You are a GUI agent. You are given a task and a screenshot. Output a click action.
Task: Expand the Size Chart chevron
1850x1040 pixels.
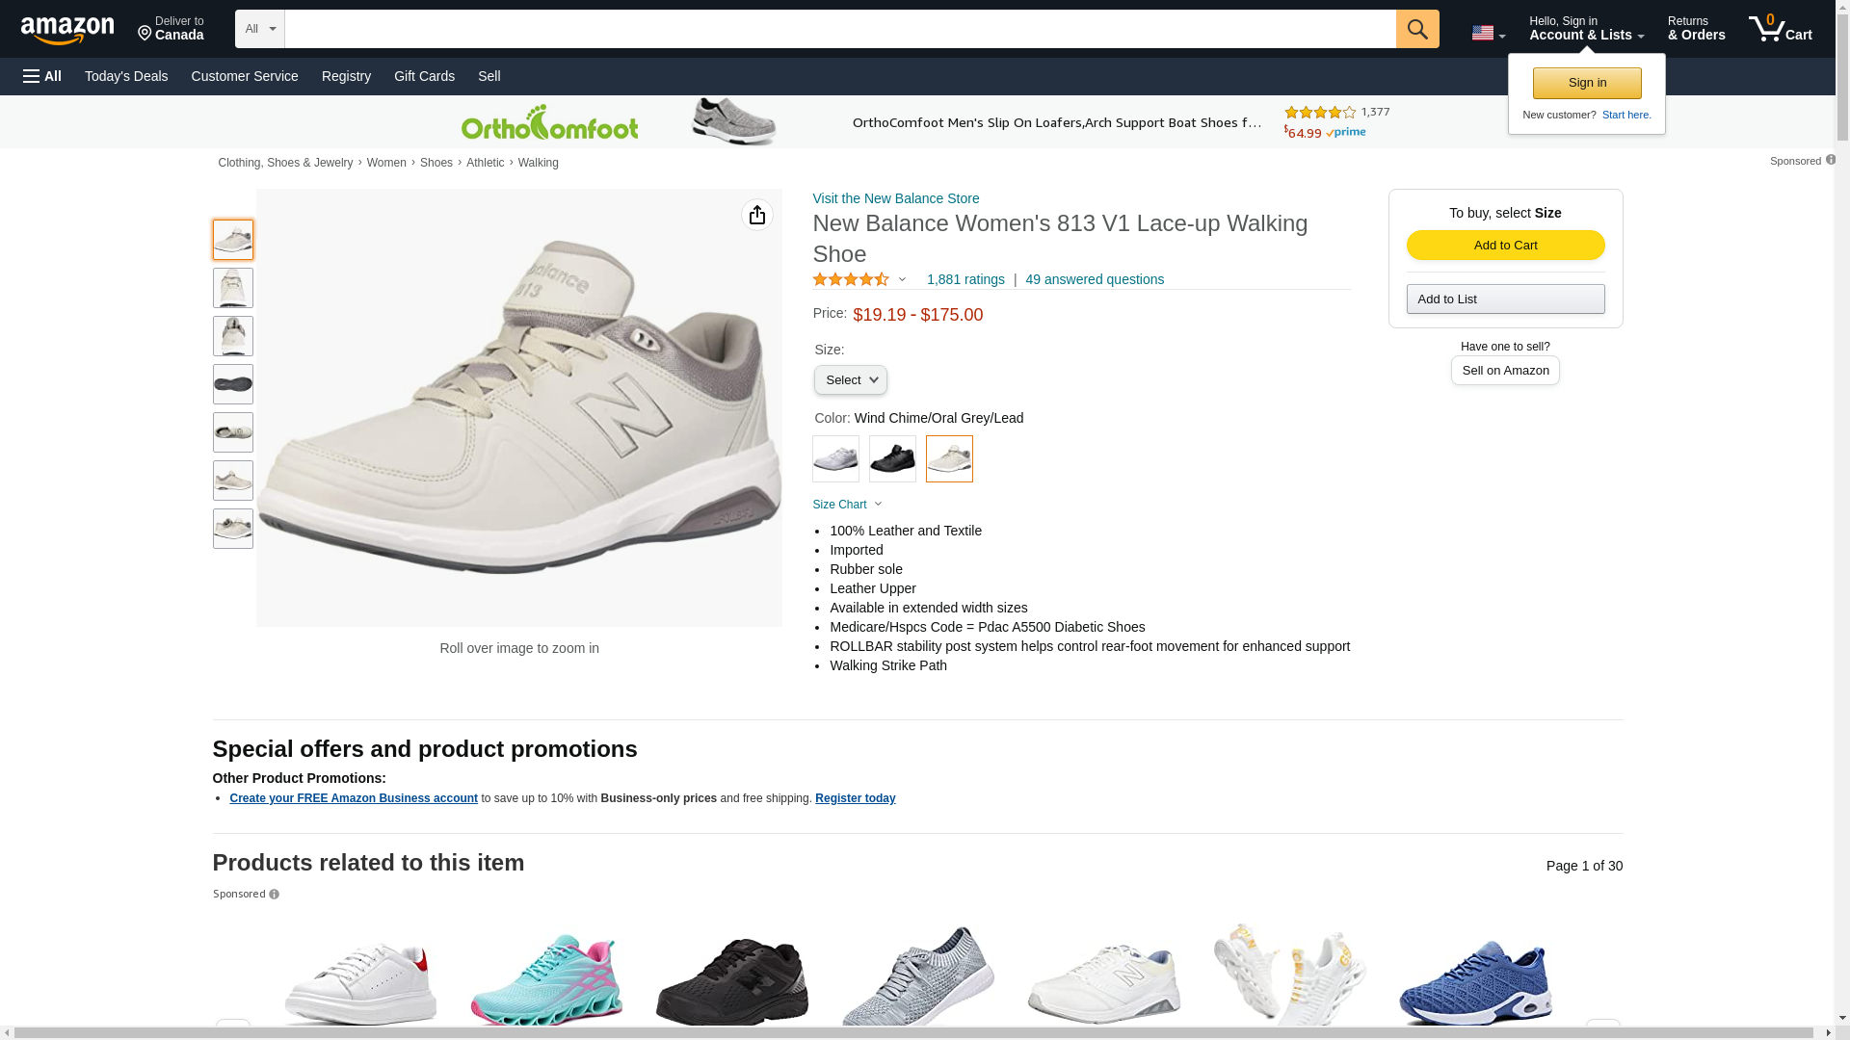[878, 505]
